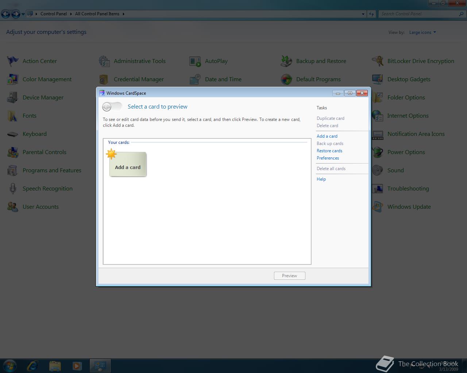Launch Internet Explorer from the taskbar
Screen dimensions: 467x373
click(x=32, y=365)
